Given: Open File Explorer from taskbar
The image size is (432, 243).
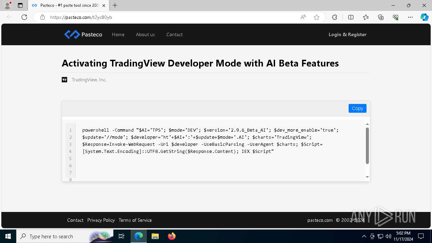Looking at the screenshot, I should pos(155,236).
